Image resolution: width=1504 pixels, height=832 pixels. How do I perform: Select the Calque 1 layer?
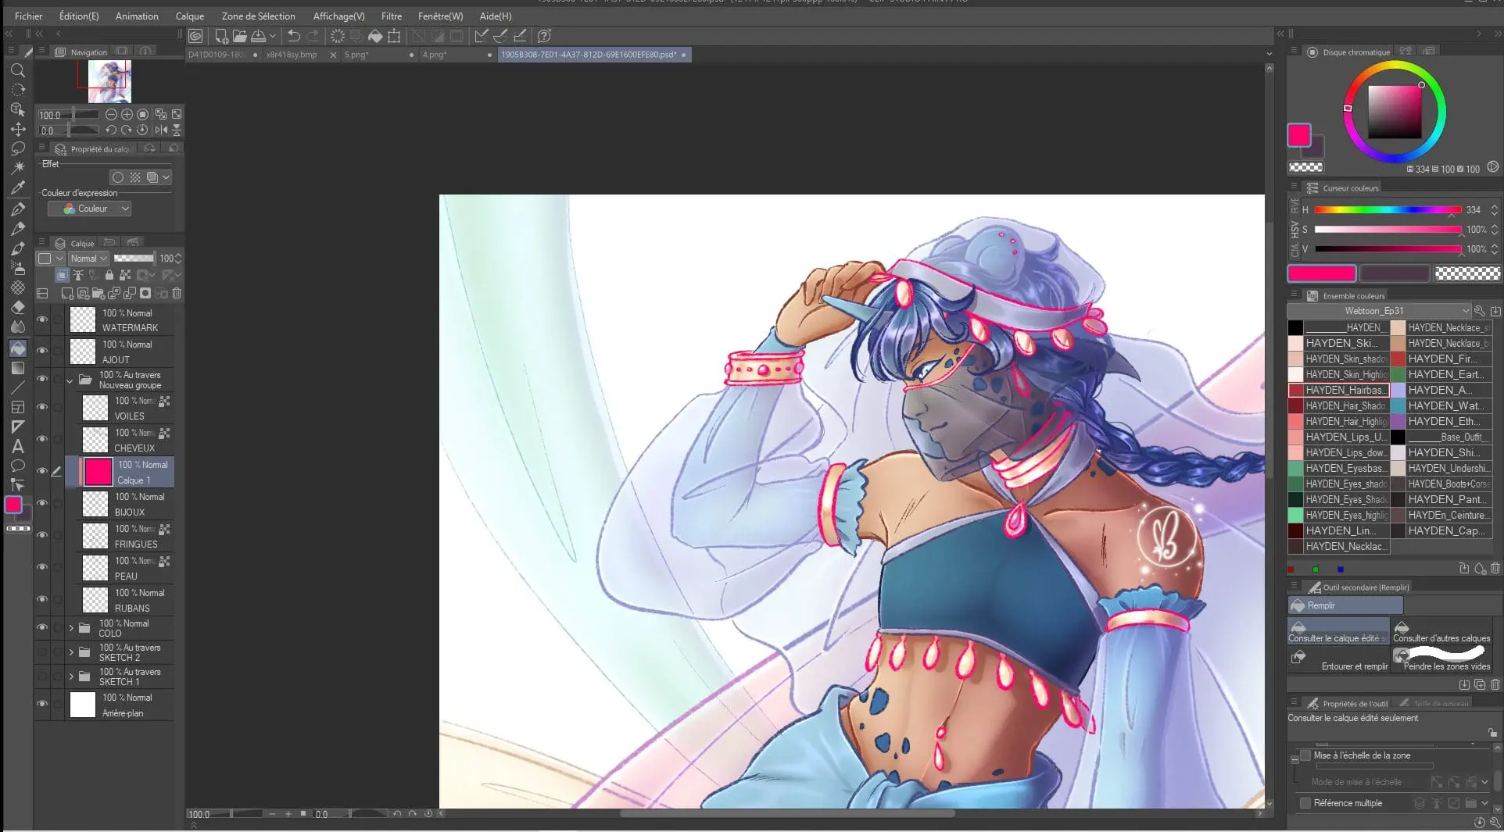[120, 472]
